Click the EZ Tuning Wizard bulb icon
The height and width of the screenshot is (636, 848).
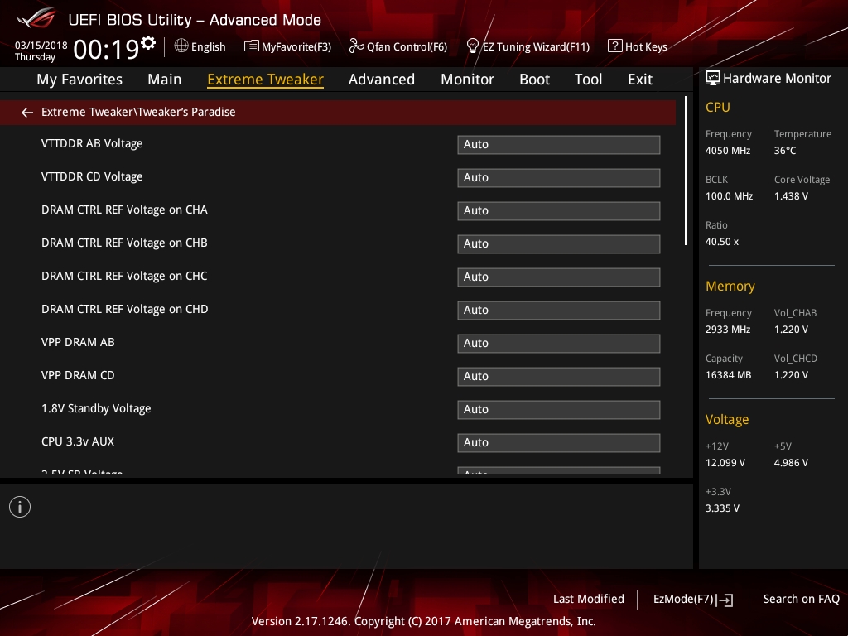pyautogui.click(x=472, y=46)
